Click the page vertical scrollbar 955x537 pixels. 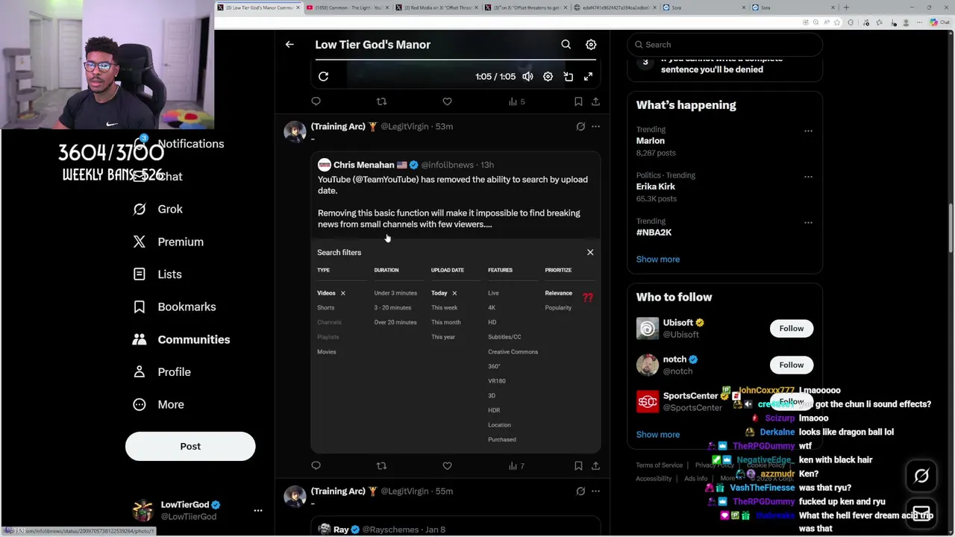pyautogui.click(x=950, y=227)
